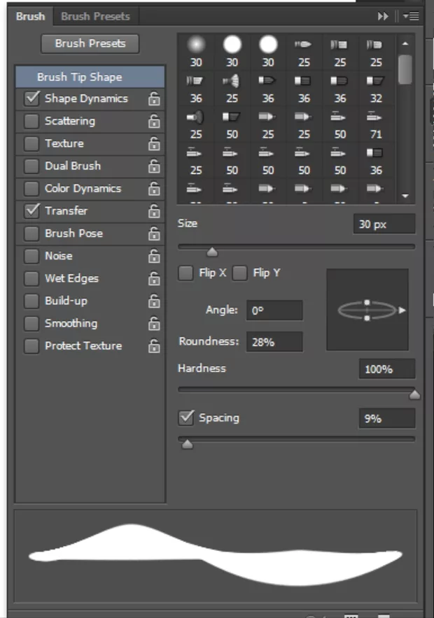Screen dimensions: 434x618
Task: Disable the Spacing checkbox
Action: click(186, 418)
